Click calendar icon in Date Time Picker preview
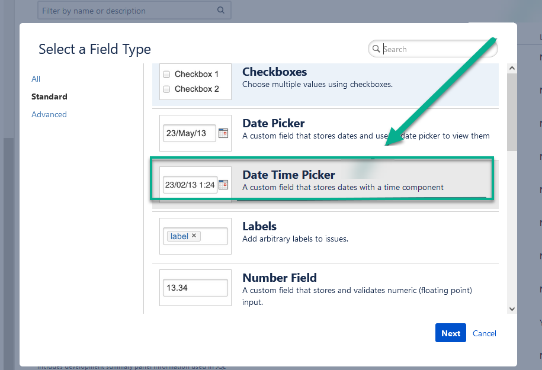This screenshot has height=370, width=542. pyautogui.click(x=223, y=185)
